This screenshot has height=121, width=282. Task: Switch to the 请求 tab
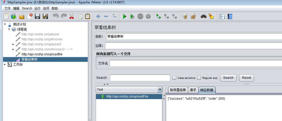[x=193, y=90]
